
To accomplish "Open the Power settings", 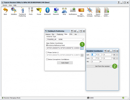I will 39,11.
